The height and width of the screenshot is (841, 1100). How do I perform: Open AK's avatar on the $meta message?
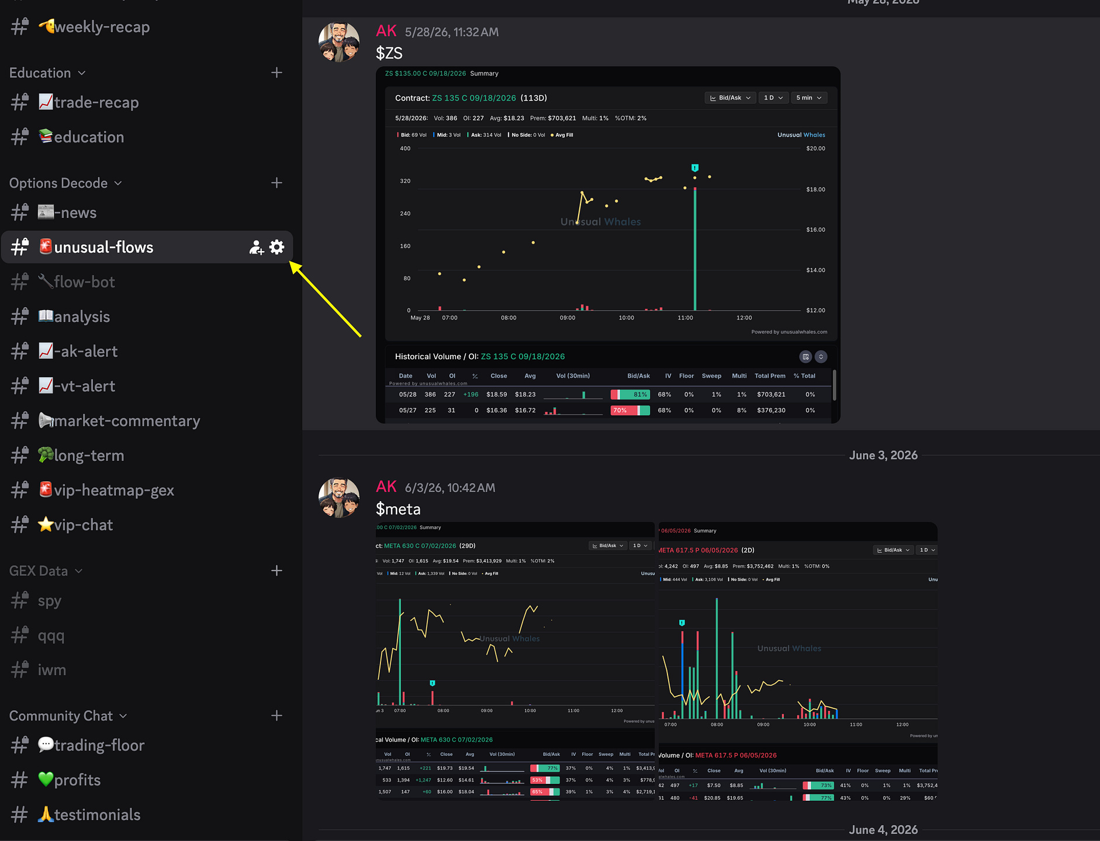(x=339, y=498)
